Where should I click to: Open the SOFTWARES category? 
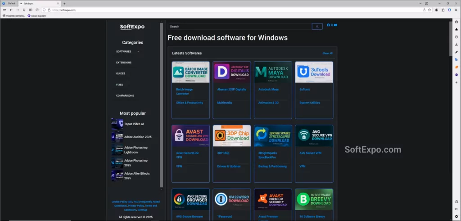[x=123, y=51]
